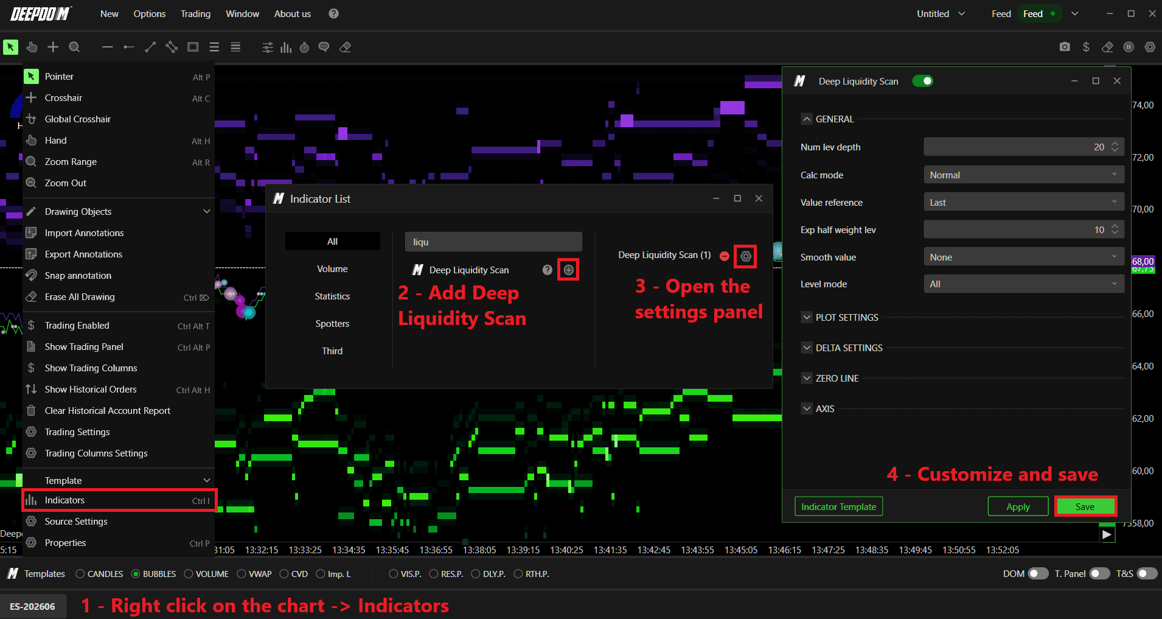Open the Options menu
The image size is (1162, 619).
150,13
